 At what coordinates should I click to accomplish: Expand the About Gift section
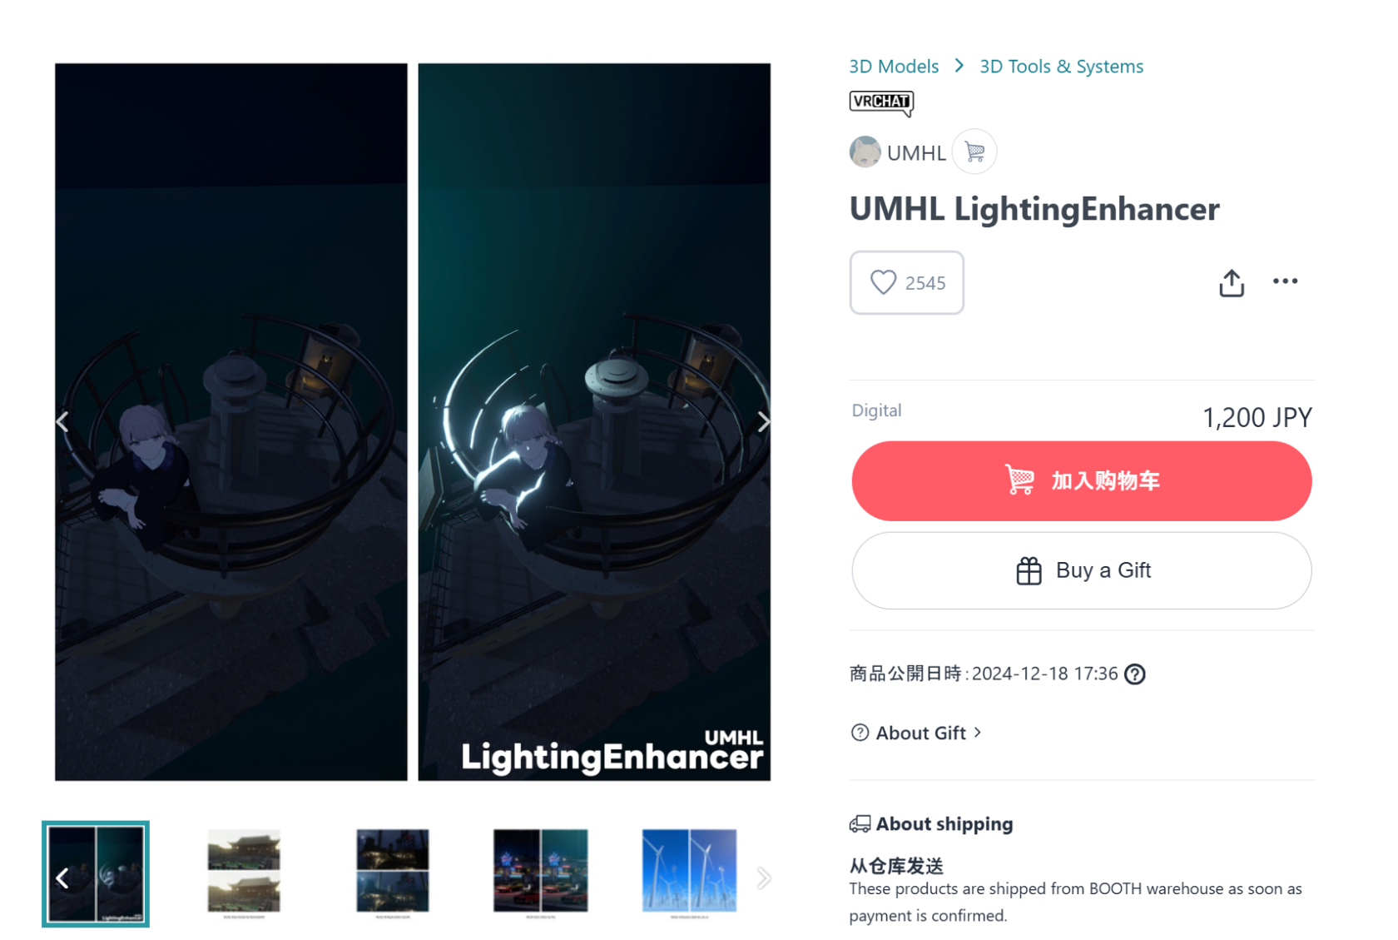coord(916,733)
